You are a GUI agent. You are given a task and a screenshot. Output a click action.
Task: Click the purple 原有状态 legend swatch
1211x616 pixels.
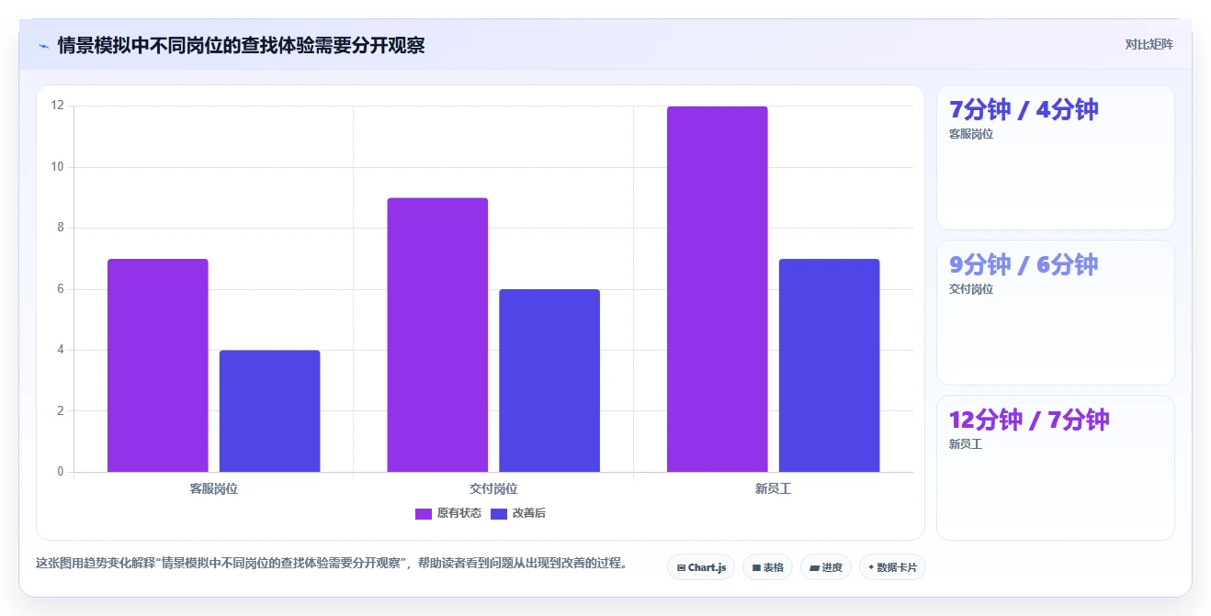tap(424, 513)
